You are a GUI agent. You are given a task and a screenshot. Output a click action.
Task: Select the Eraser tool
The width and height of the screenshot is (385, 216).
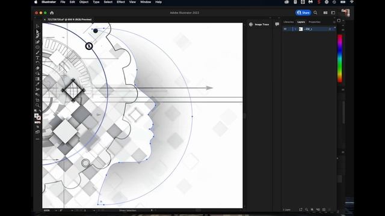coord(37,68)
